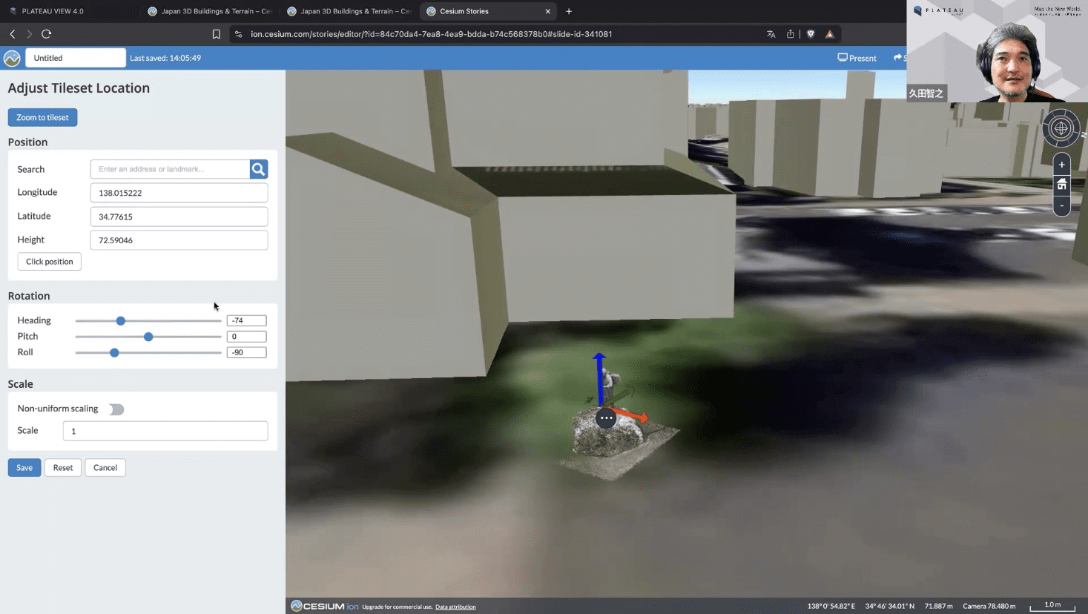Zoom in with the plus button
The image size is (1088, 614).
(x=1061, y=165)
